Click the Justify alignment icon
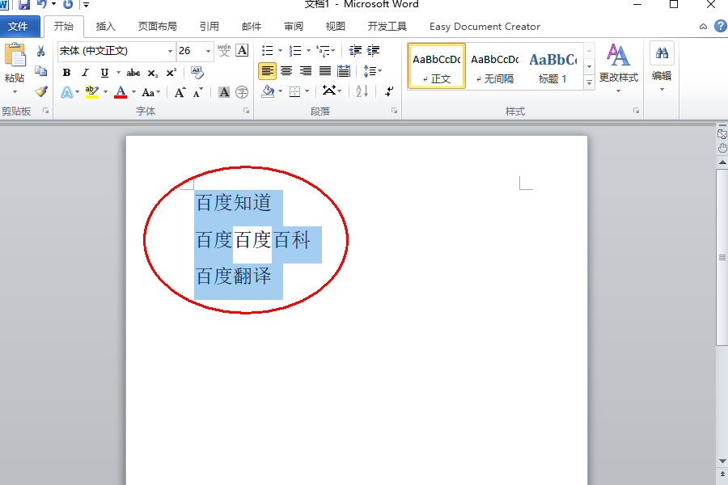 pos(325,71)
